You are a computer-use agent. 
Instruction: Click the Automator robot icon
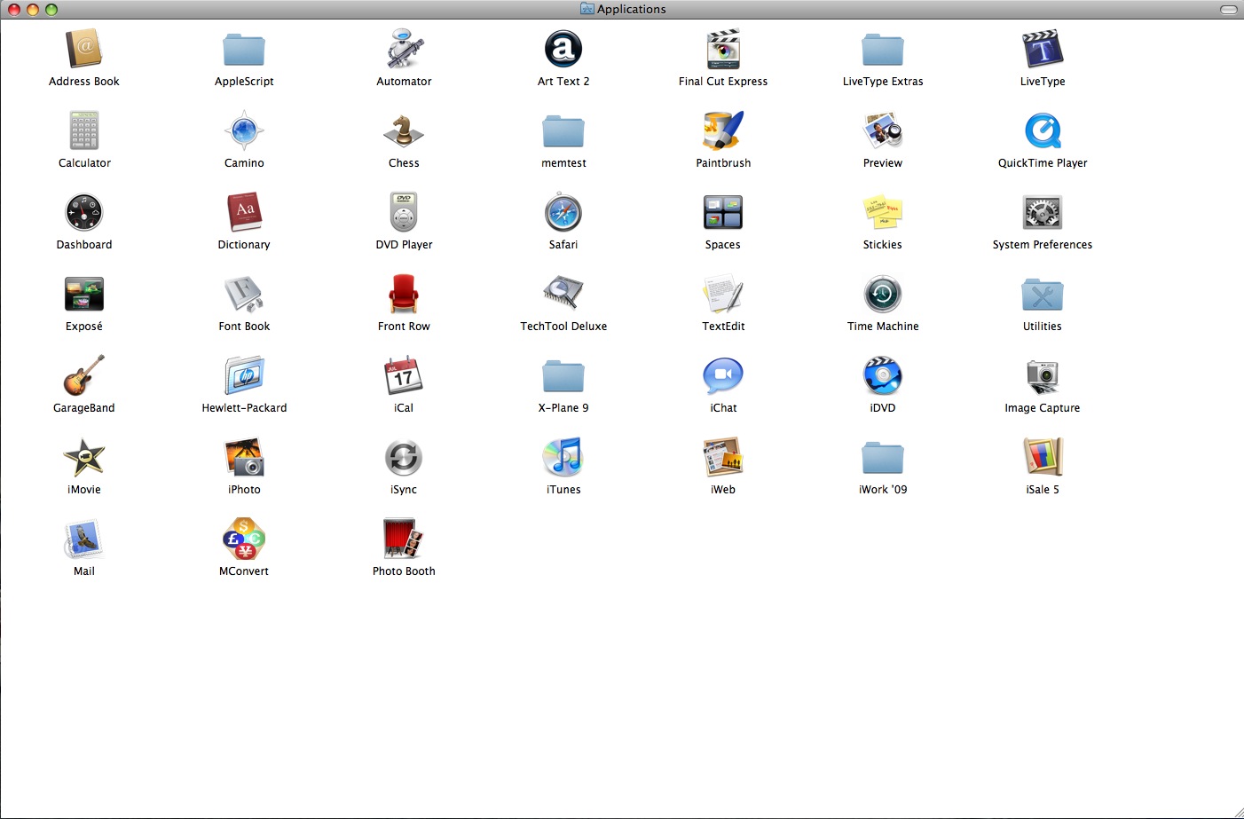pyautogui.click(x=404, y=49)
